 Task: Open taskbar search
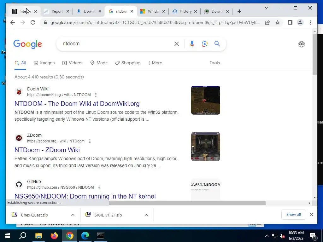click(23, 236)
